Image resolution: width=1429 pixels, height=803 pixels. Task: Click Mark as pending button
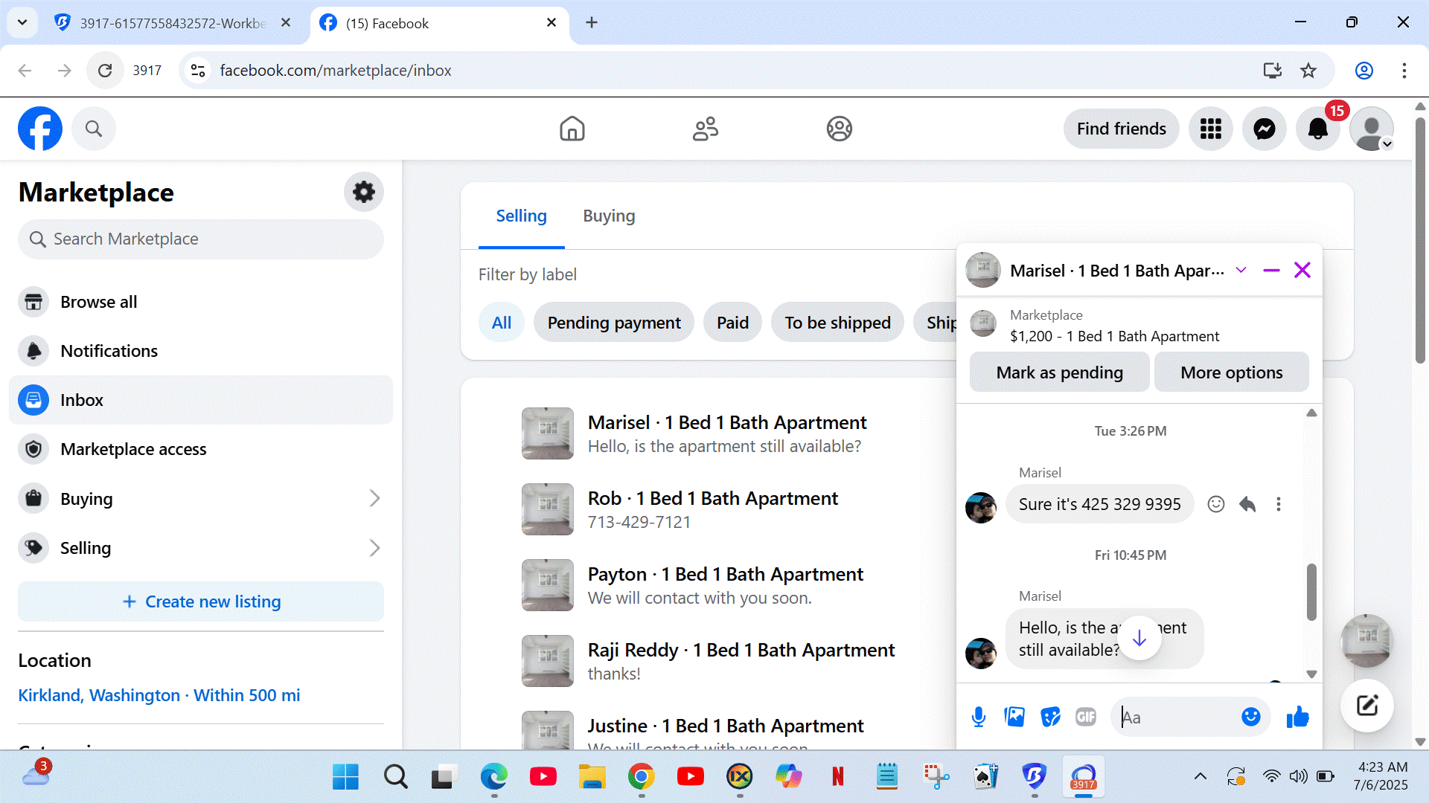pos(1059,373)
